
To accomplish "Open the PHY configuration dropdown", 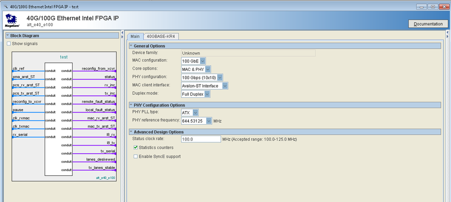I will click(x=220, y=77).
